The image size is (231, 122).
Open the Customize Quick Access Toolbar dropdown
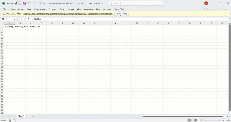(x=44, y=3)
